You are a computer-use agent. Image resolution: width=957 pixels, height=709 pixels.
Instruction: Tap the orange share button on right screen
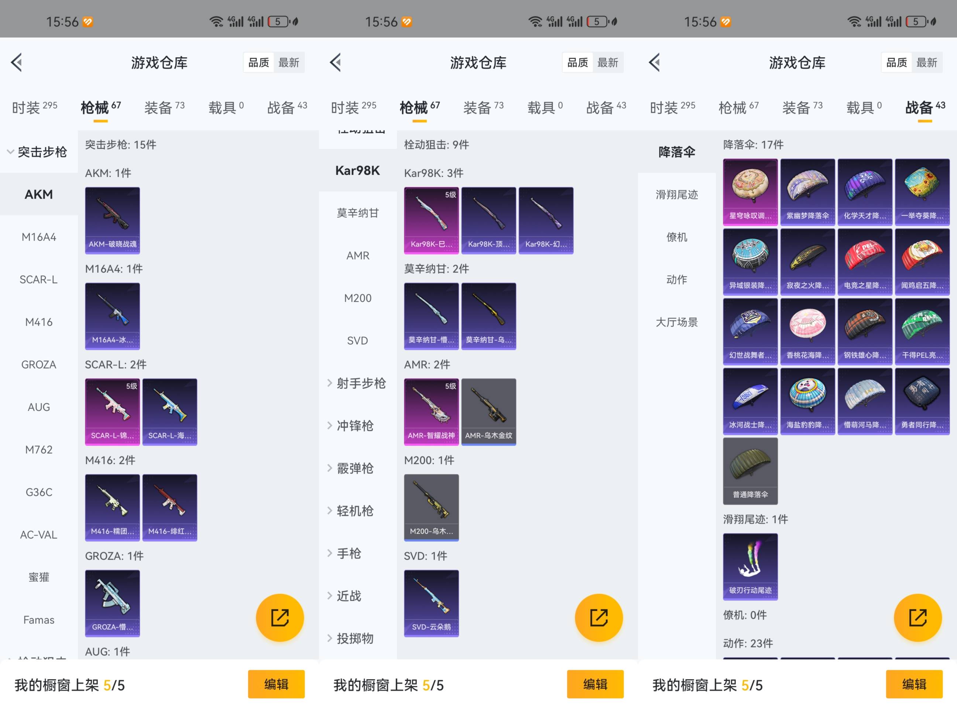click(x=917, y=617)
